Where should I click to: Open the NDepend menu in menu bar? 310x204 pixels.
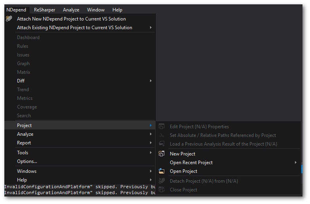click(16, 9)
